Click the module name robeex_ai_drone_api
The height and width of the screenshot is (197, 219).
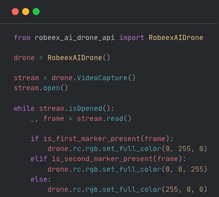click(x=75, y=38)
